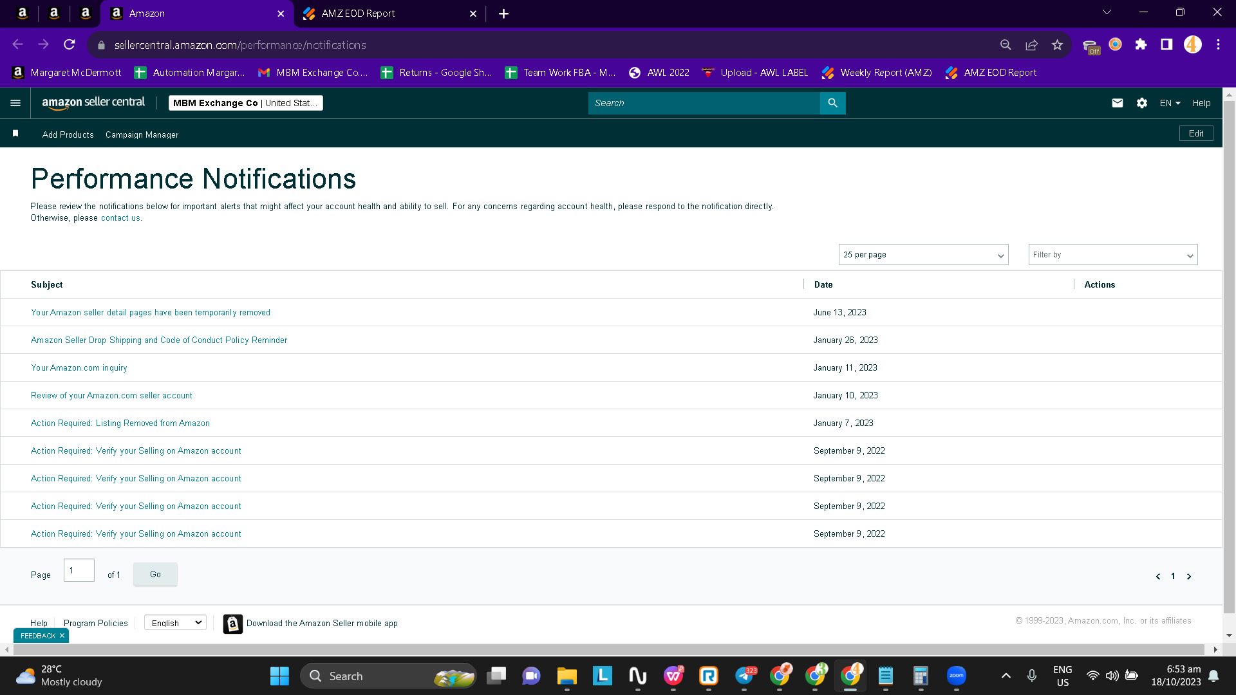The width and height of the screenshot is (1236, 695).
Task: Open Program Policies footer link
Action: (x=95, y=623)
